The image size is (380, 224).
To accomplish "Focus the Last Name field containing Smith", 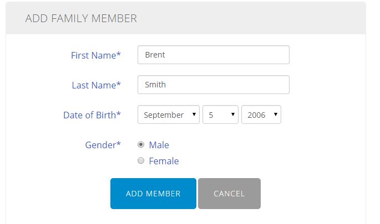I will tap(213, 85).
